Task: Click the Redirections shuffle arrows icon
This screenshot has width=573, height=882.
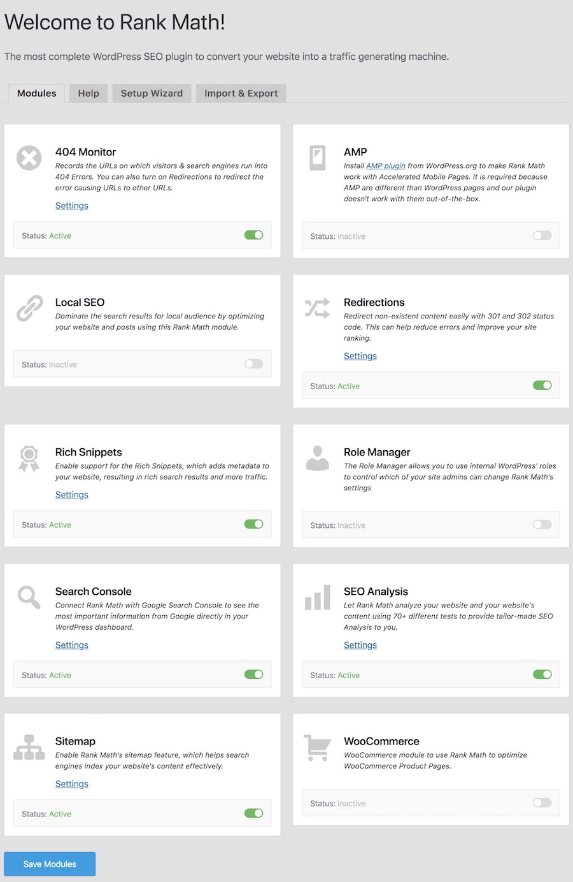Action: tap(317, 308)
